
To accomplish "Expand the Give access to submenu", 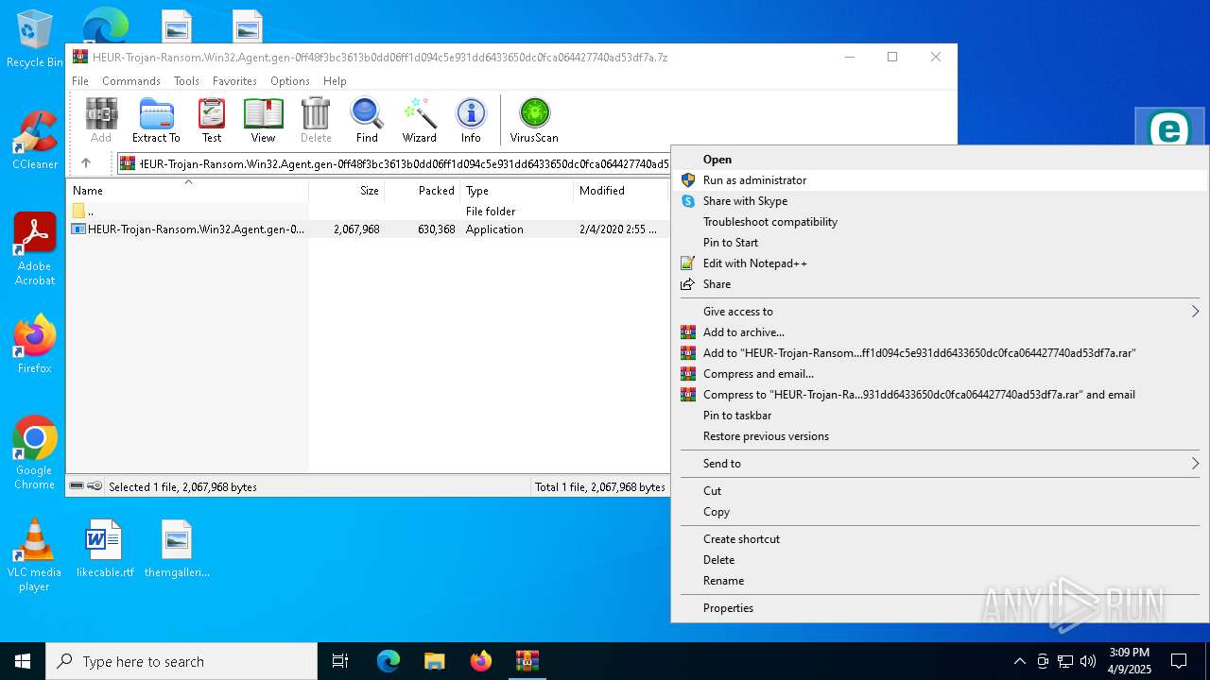I will tap(941, 312).
